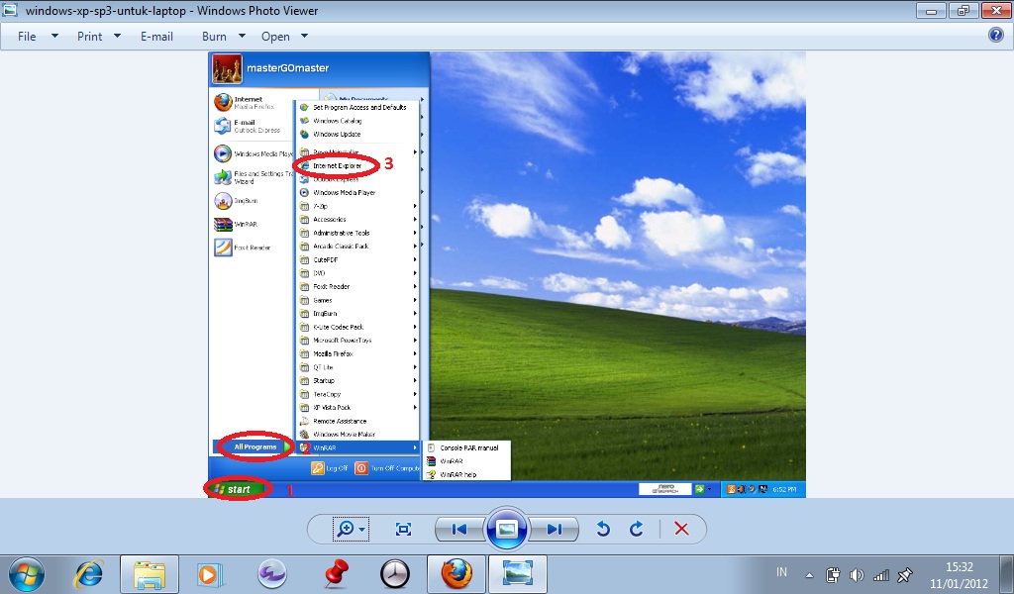Screen dimensions: 1014x594
Task: Fit the image to the window
Action: (402, 529)
